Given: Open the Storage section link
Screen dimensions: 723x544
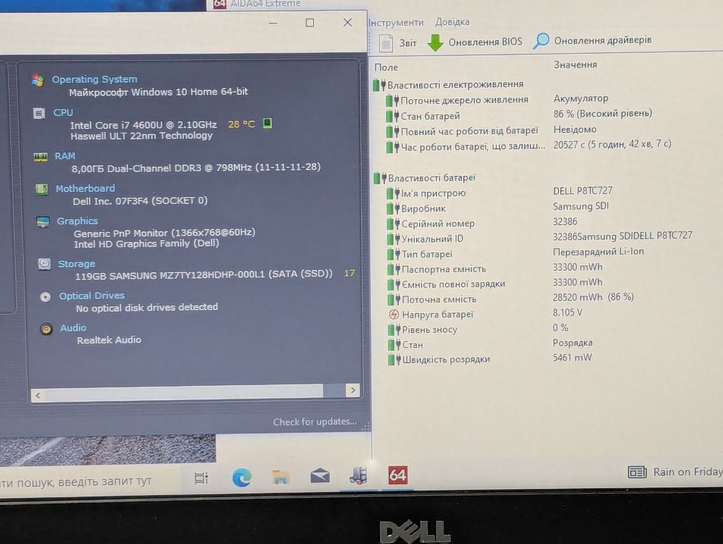Looking at the screenshot, I should click(x=77, y=264).
